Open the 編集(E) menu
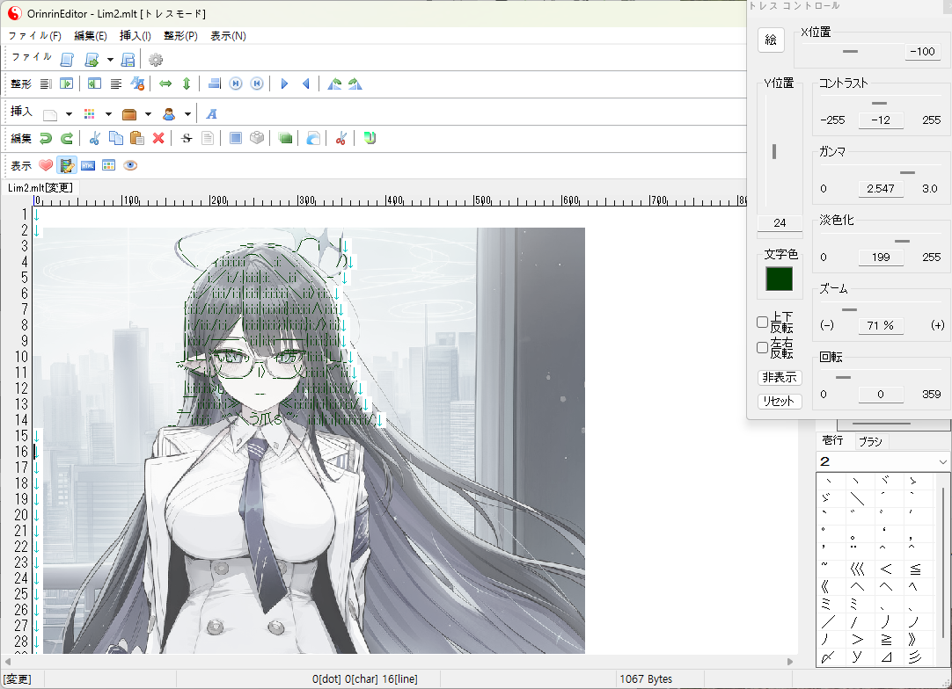This screenshot has height=689, width=952. pyautogui.click(x=91, y=36)
